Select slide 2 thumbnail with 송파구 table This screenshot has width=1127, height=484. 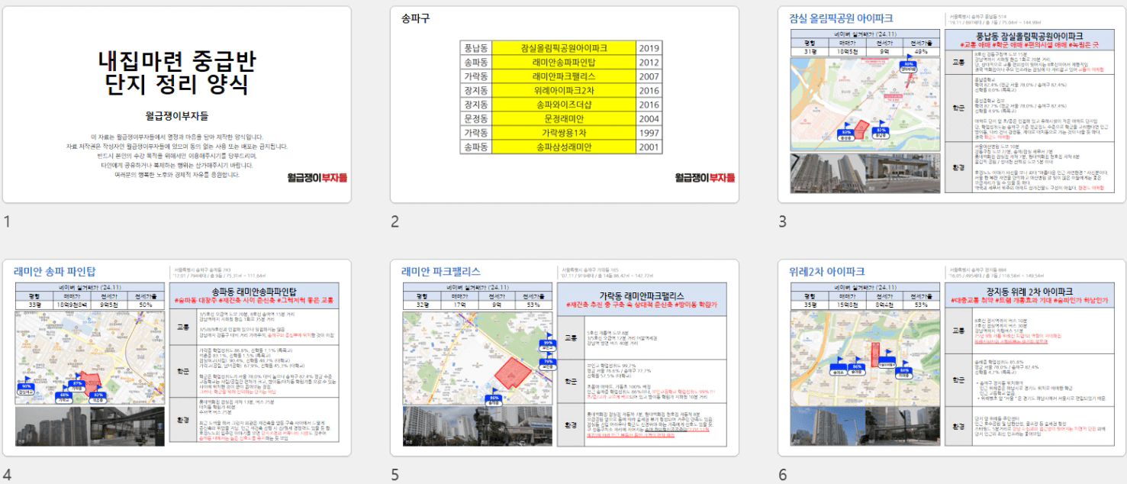pyautogui.click(x=565, y=105)
